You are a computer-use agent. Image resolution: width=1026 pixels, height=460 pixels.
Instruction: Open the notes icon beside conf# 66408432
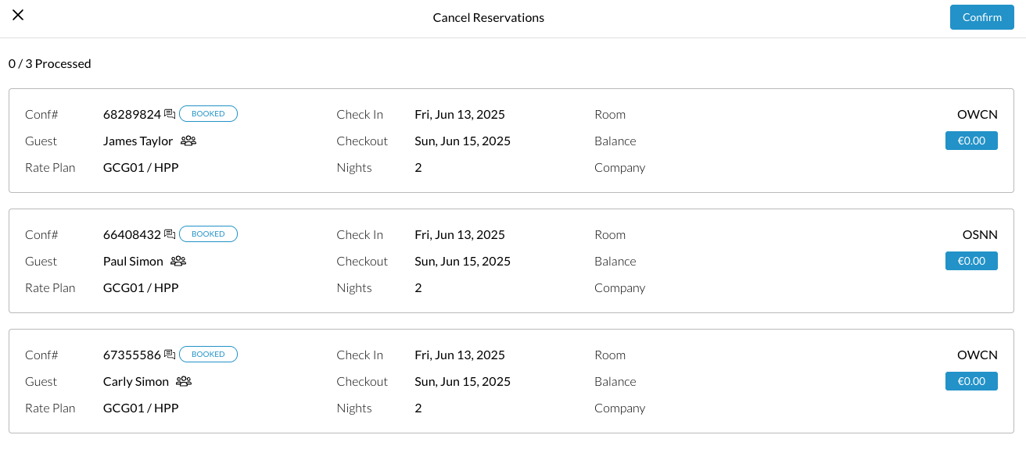pos(170,234)
